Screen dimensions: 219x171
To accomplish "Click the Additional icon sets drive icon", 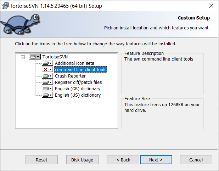I will [46, 63].
